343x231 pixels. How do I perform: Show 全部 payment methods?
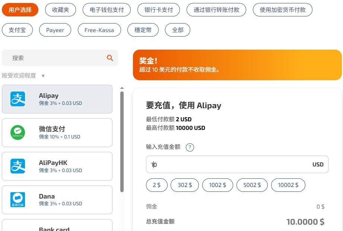coord(178,30)
